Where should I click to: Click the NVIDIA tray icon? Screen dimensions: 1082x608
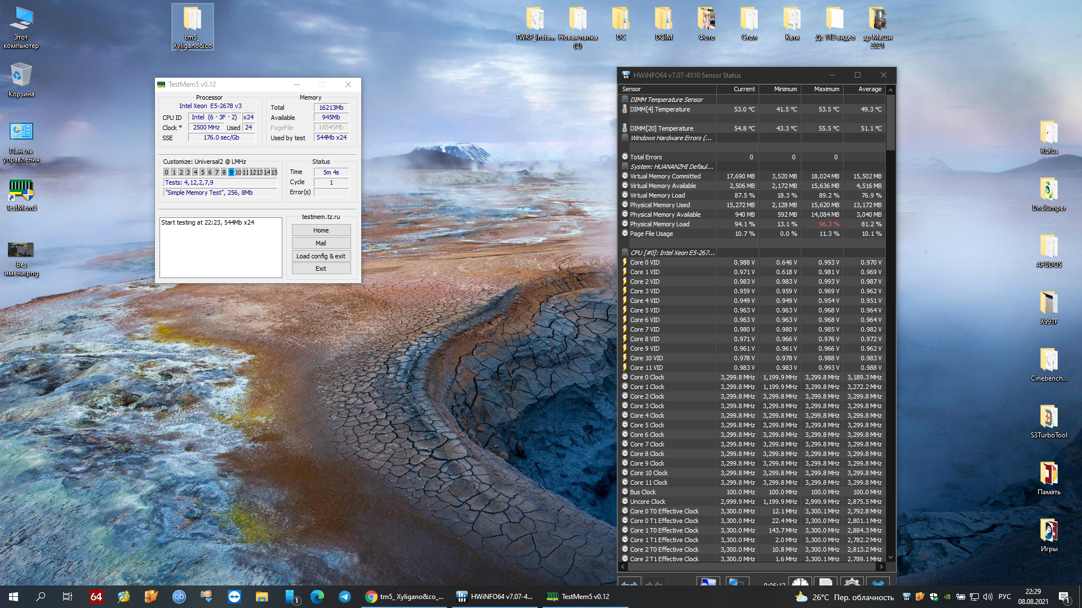(947, 597)
